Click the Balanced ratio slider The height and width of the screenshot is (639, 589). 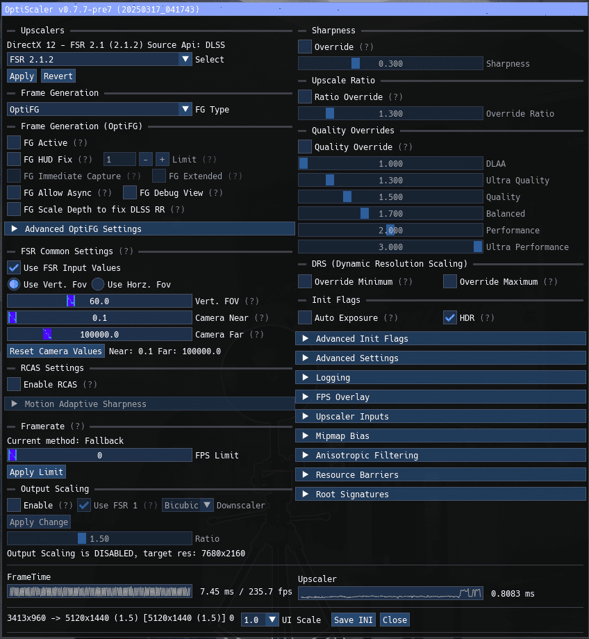pos(390,213)
